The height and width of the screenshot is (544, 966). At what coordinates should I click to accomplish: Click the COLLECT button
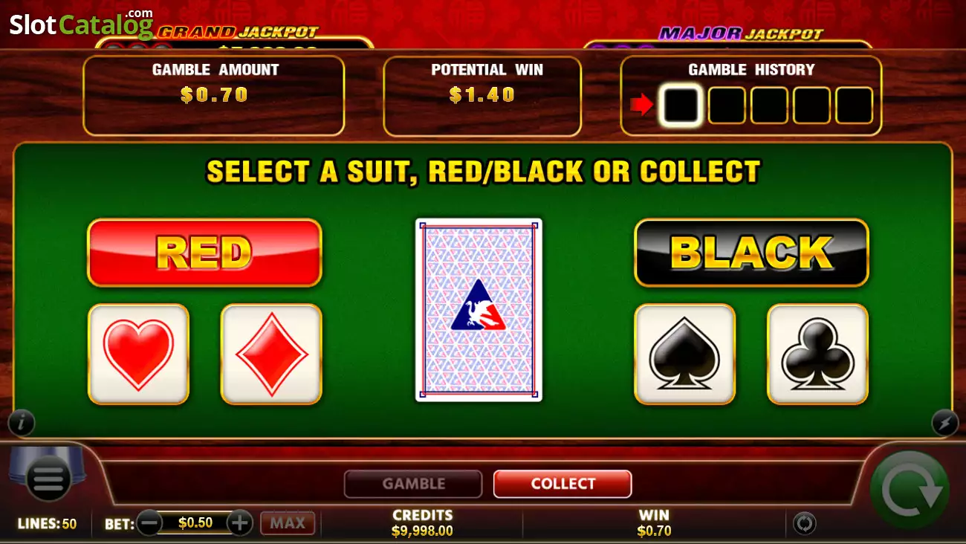click(x=563, y=484)
